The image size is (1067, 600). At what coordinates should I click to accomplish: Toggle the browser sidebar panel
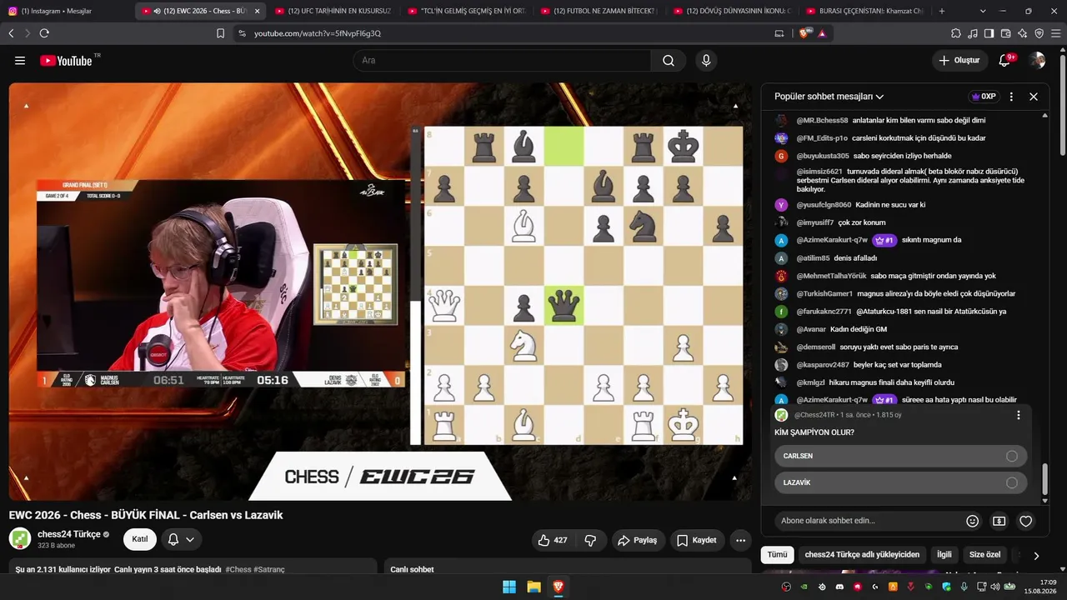pos(989,33)
